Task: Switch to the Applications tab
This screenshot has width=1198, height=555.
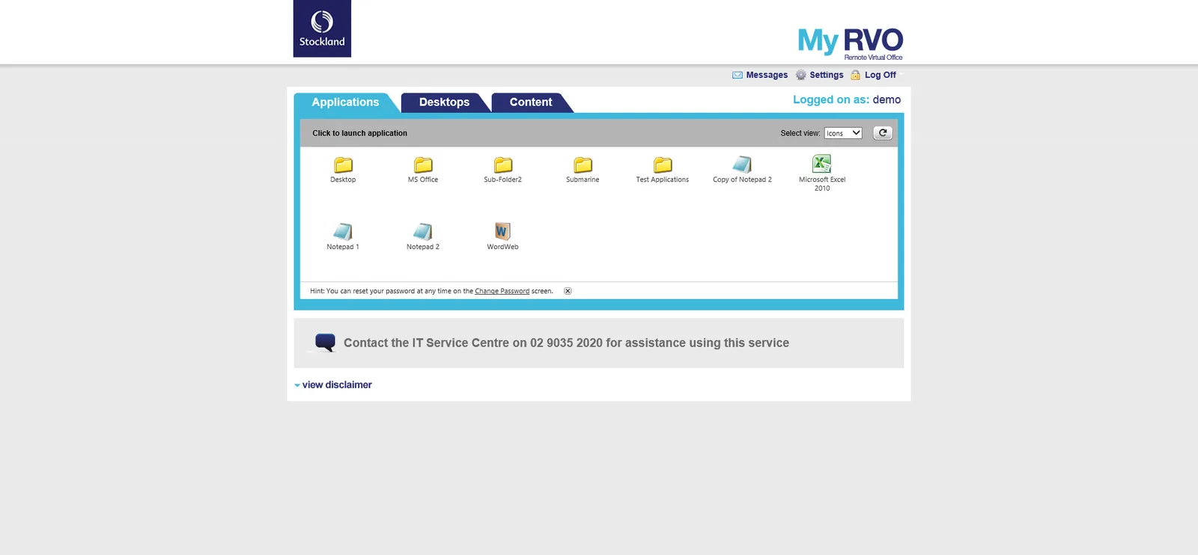Action: tap(345, 102)
